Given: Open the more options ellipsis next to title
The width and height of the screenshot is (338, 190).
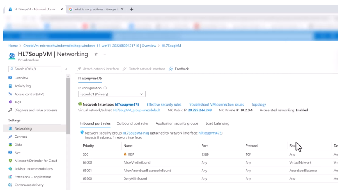Looking at the screenshot, I should pos(105,54).
